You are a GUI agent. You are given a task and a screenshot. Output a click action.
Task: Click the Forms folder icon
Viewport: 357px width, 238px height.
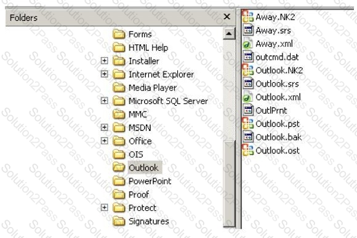click(x=119, y=34)
